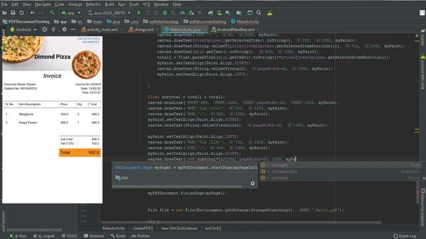Choose myPageInfo1 from the autocomplete list
Viewport: 426px width, 239px height.
(x=341, y=171)
